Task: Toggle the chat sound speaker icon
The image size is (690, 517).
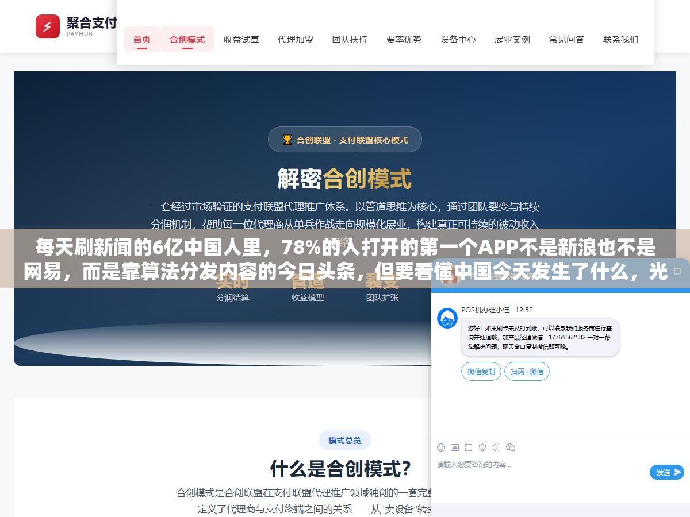Action: (x=496, y=447)
